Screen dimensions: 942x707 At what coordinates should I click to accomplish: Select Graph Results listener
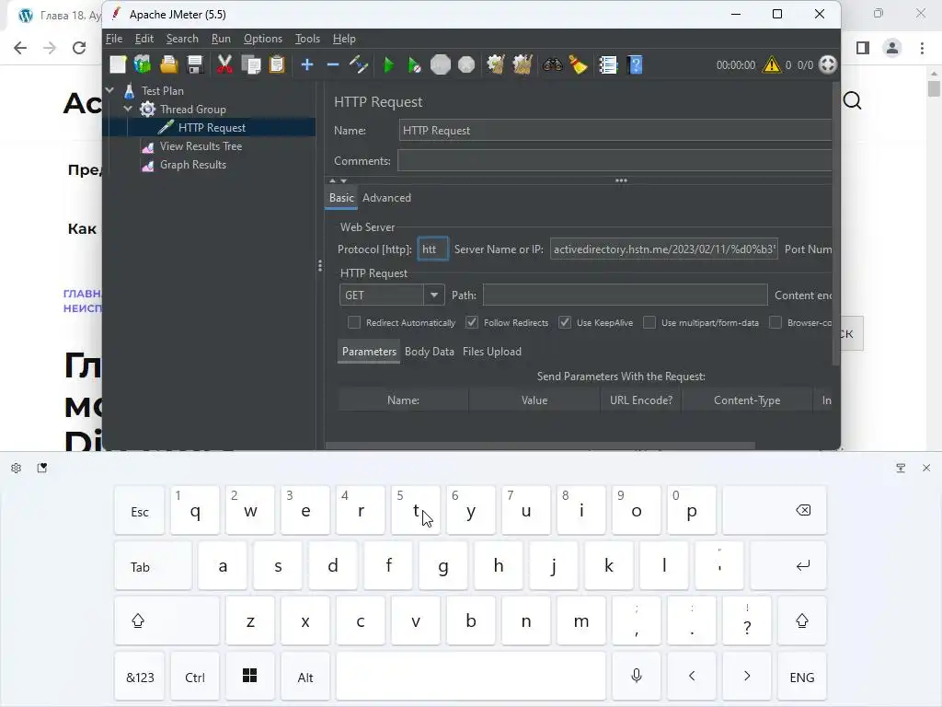coord(193,165)
